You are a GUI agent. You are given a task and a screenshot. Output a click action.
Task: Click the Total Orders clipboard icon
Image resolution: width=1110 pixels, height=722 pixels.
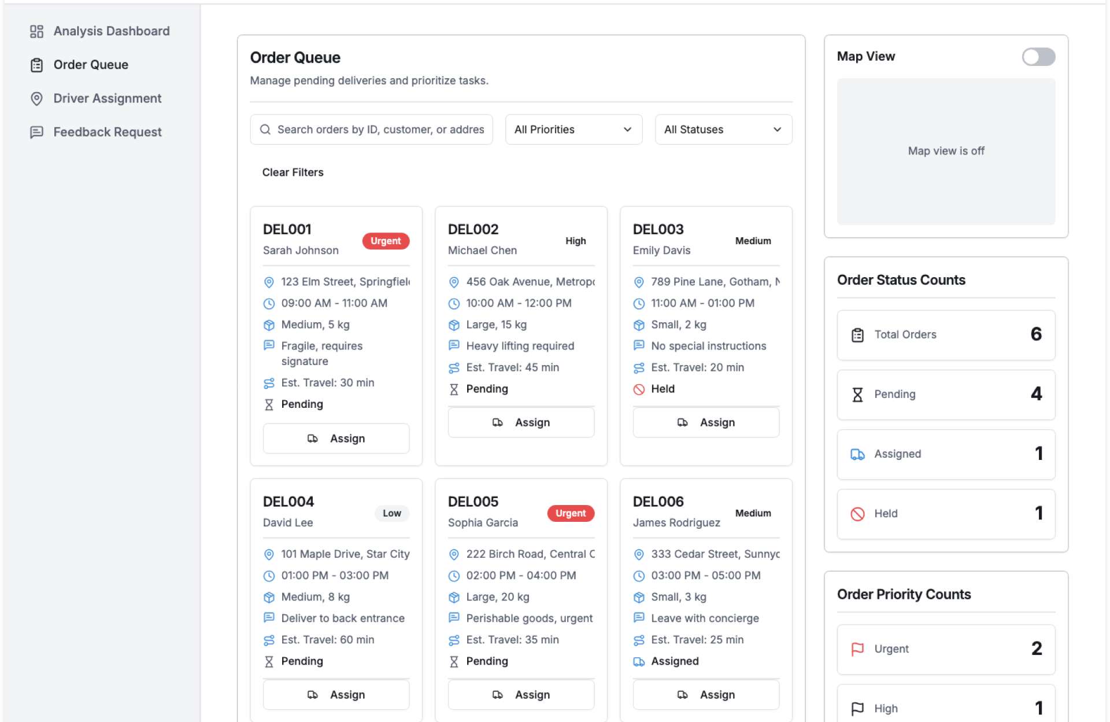[x=857, y=335]
